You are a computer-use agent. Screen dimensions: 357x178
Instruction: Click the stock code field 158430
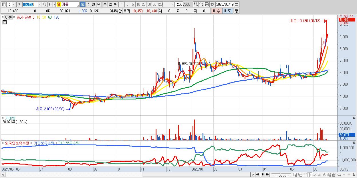(30, 4)
